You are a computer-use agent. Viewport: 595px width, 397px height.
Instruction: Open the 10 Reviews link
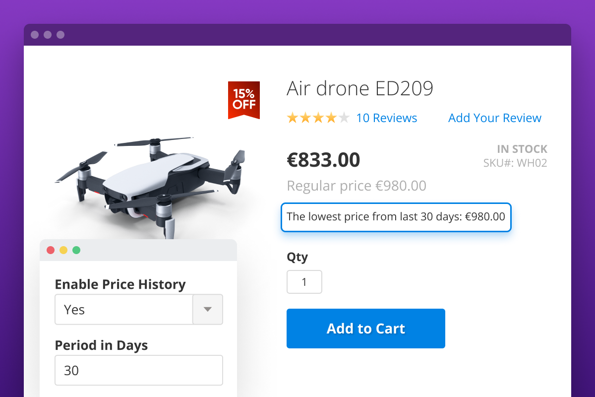[x=387, y=118]
